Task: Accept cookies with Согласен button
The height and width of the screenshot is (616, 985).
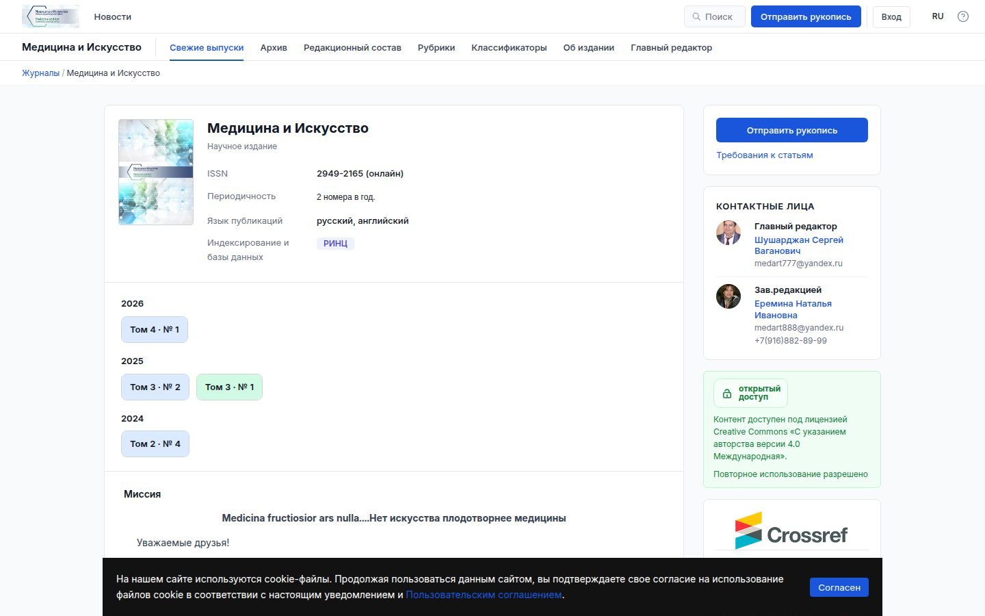Action: click(839, 587)
